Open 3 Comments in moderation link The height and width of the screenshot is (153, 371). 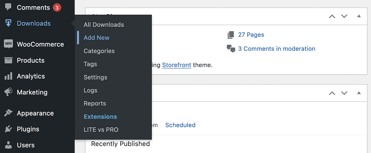(277, 48)
